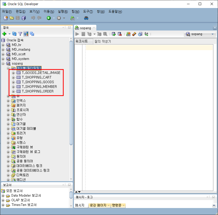Minimize the 보고서 panel
Viewport: 218px width, 215px height.
69,185
